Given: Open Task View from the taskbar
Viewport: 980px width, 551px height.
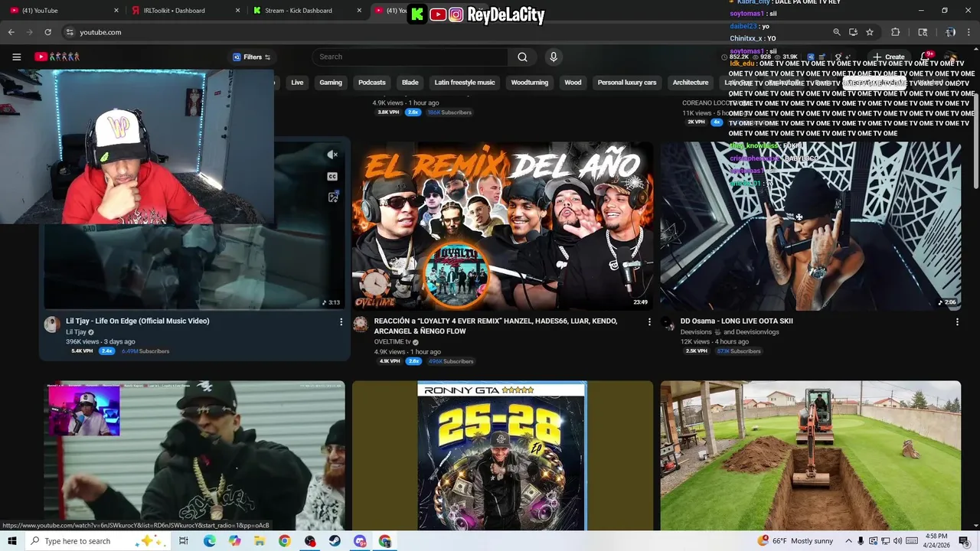Looking at the screenshot, I should pos(184,541).
